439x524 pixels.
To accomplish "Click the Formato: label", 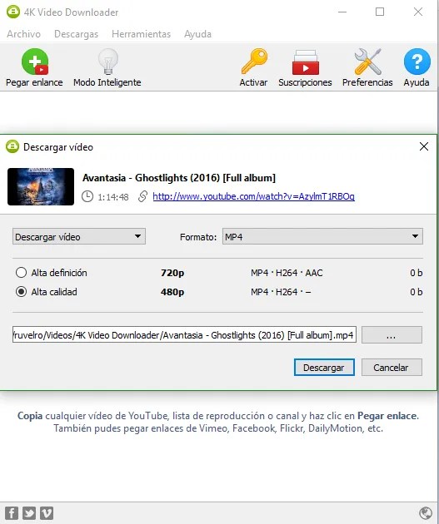I will click(x=198, y=237).
